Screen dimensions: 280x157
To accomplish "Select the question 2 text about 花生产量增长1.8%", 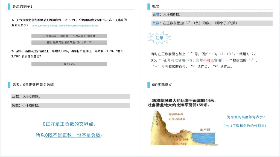I will coord(69,54).
